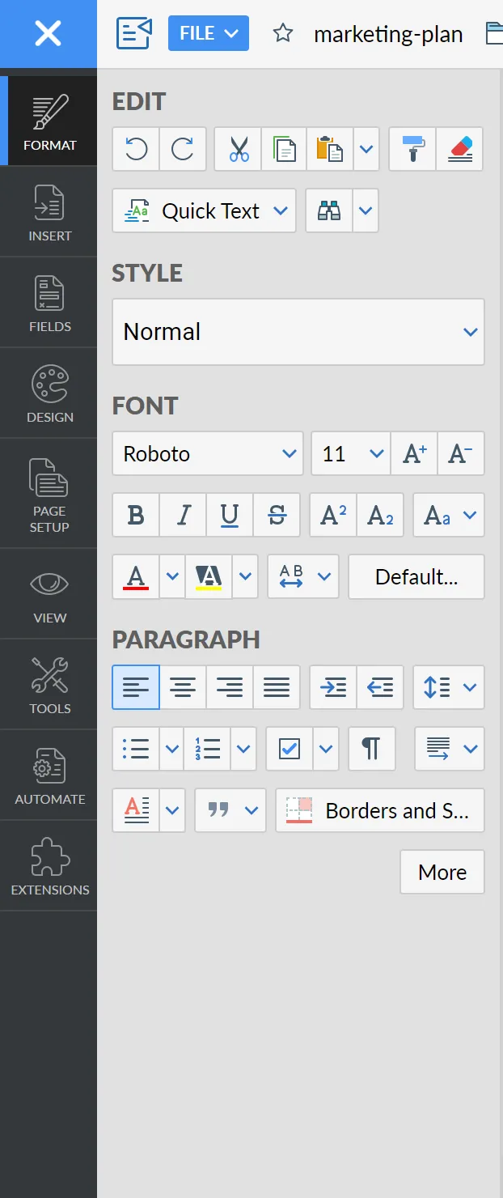Click the Superscript icon
The image size is (503, 1198).
[x=333, y=516]
